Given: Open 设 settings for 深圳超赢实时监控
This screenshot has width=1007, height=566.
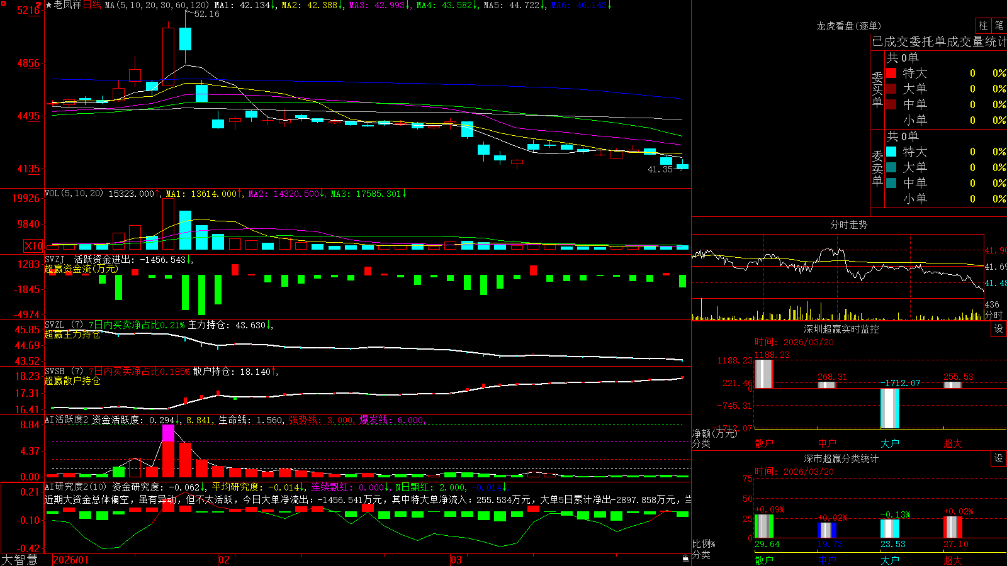Looking at the screenshot, I should 999,329.
